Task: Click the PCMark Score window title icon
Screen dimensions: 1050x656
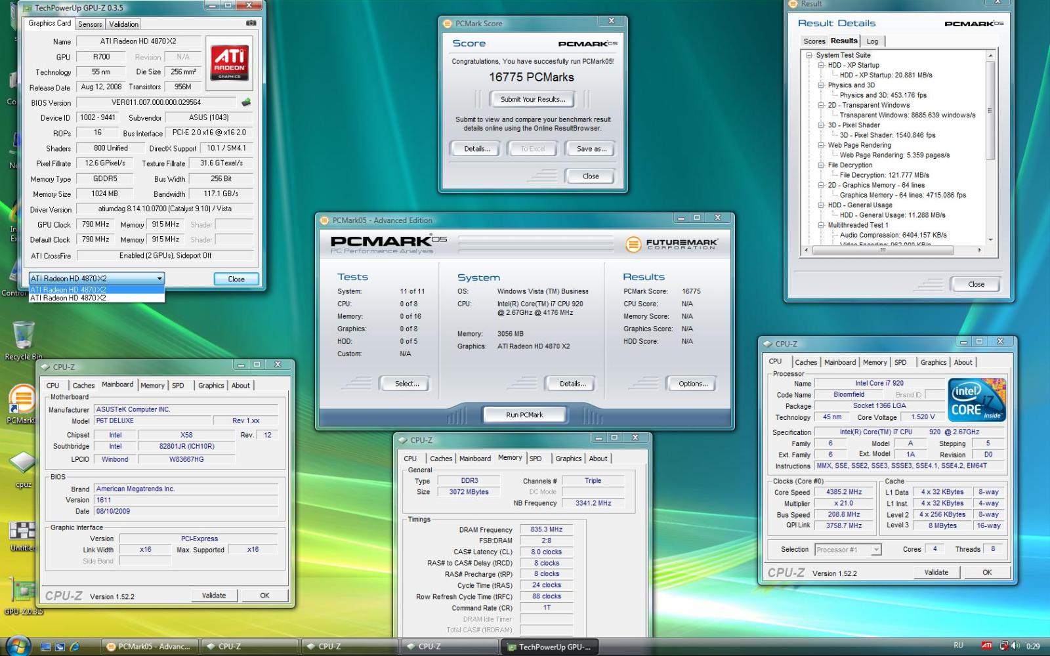Action: tap(448, 24)
